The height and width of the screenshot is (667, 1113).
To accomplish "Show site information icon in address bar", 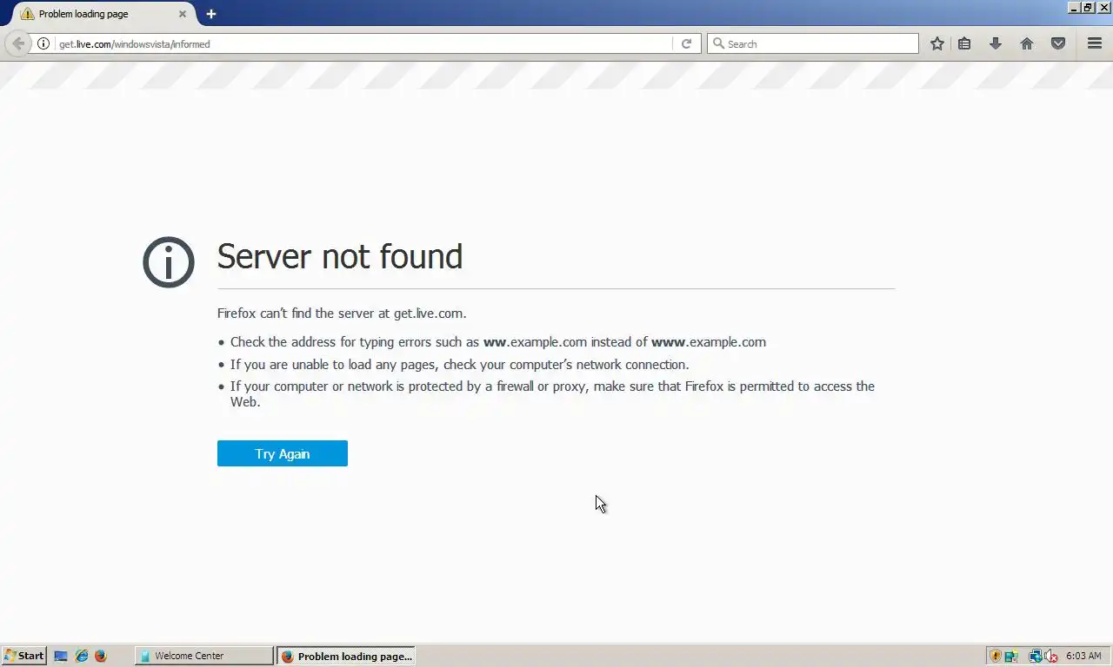I will click(43, 43).
